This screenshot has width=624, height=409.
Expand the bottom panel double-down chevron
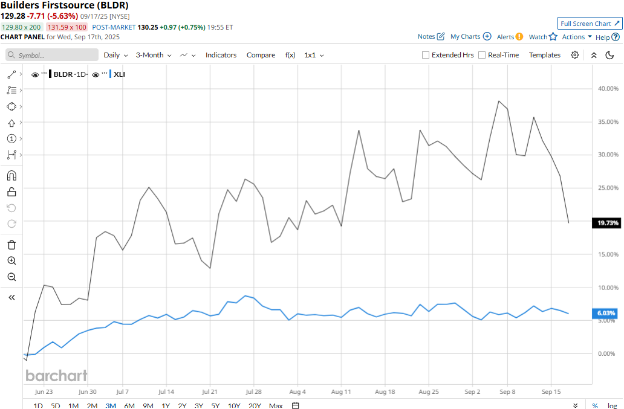[x=576, y=405]
